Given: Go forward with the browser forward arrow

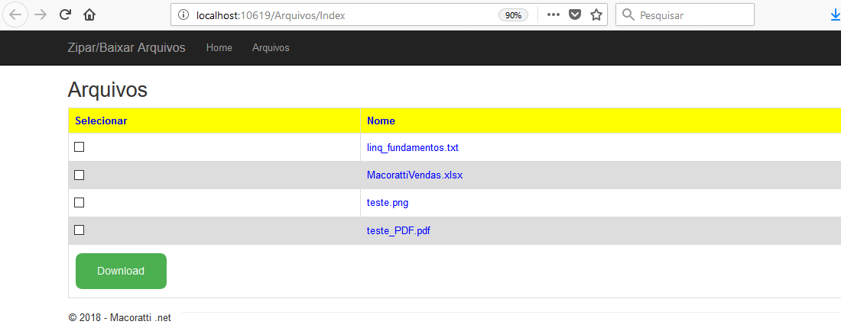Looking at the screenshot, I should pyautogui.click(x=41, y=15).
